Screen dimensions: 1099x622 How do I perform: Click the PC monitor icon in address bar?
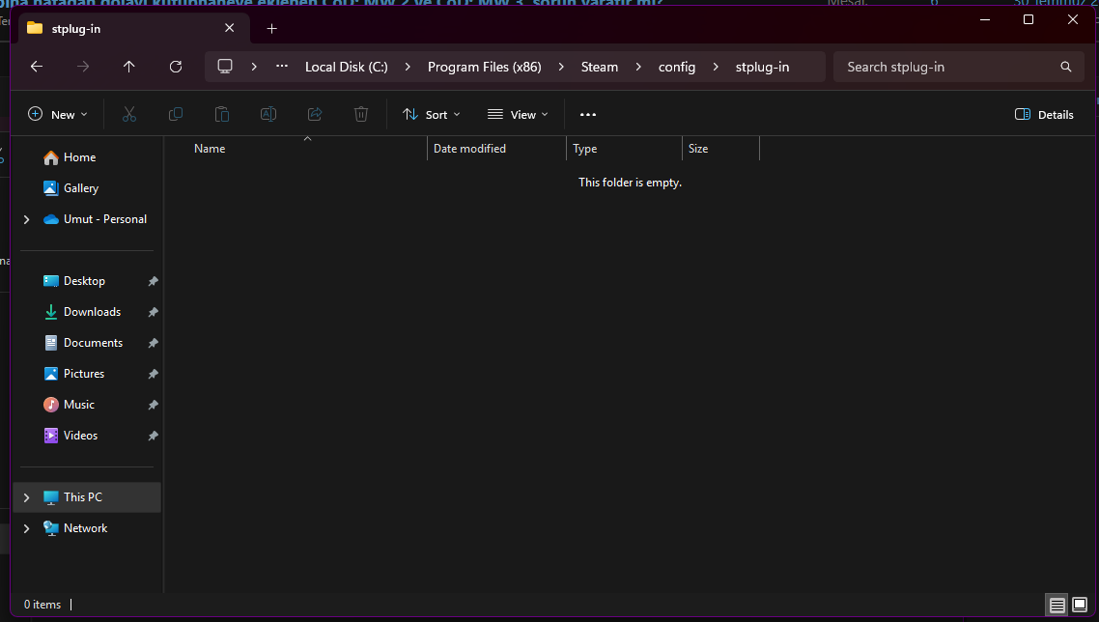[225, 67]
